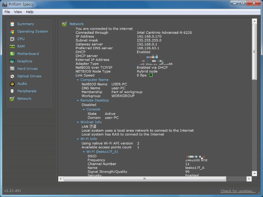This screenshot has width=263, height=197.
Task: Click the Optical Drives disc icon
Action: pos(12,76)
